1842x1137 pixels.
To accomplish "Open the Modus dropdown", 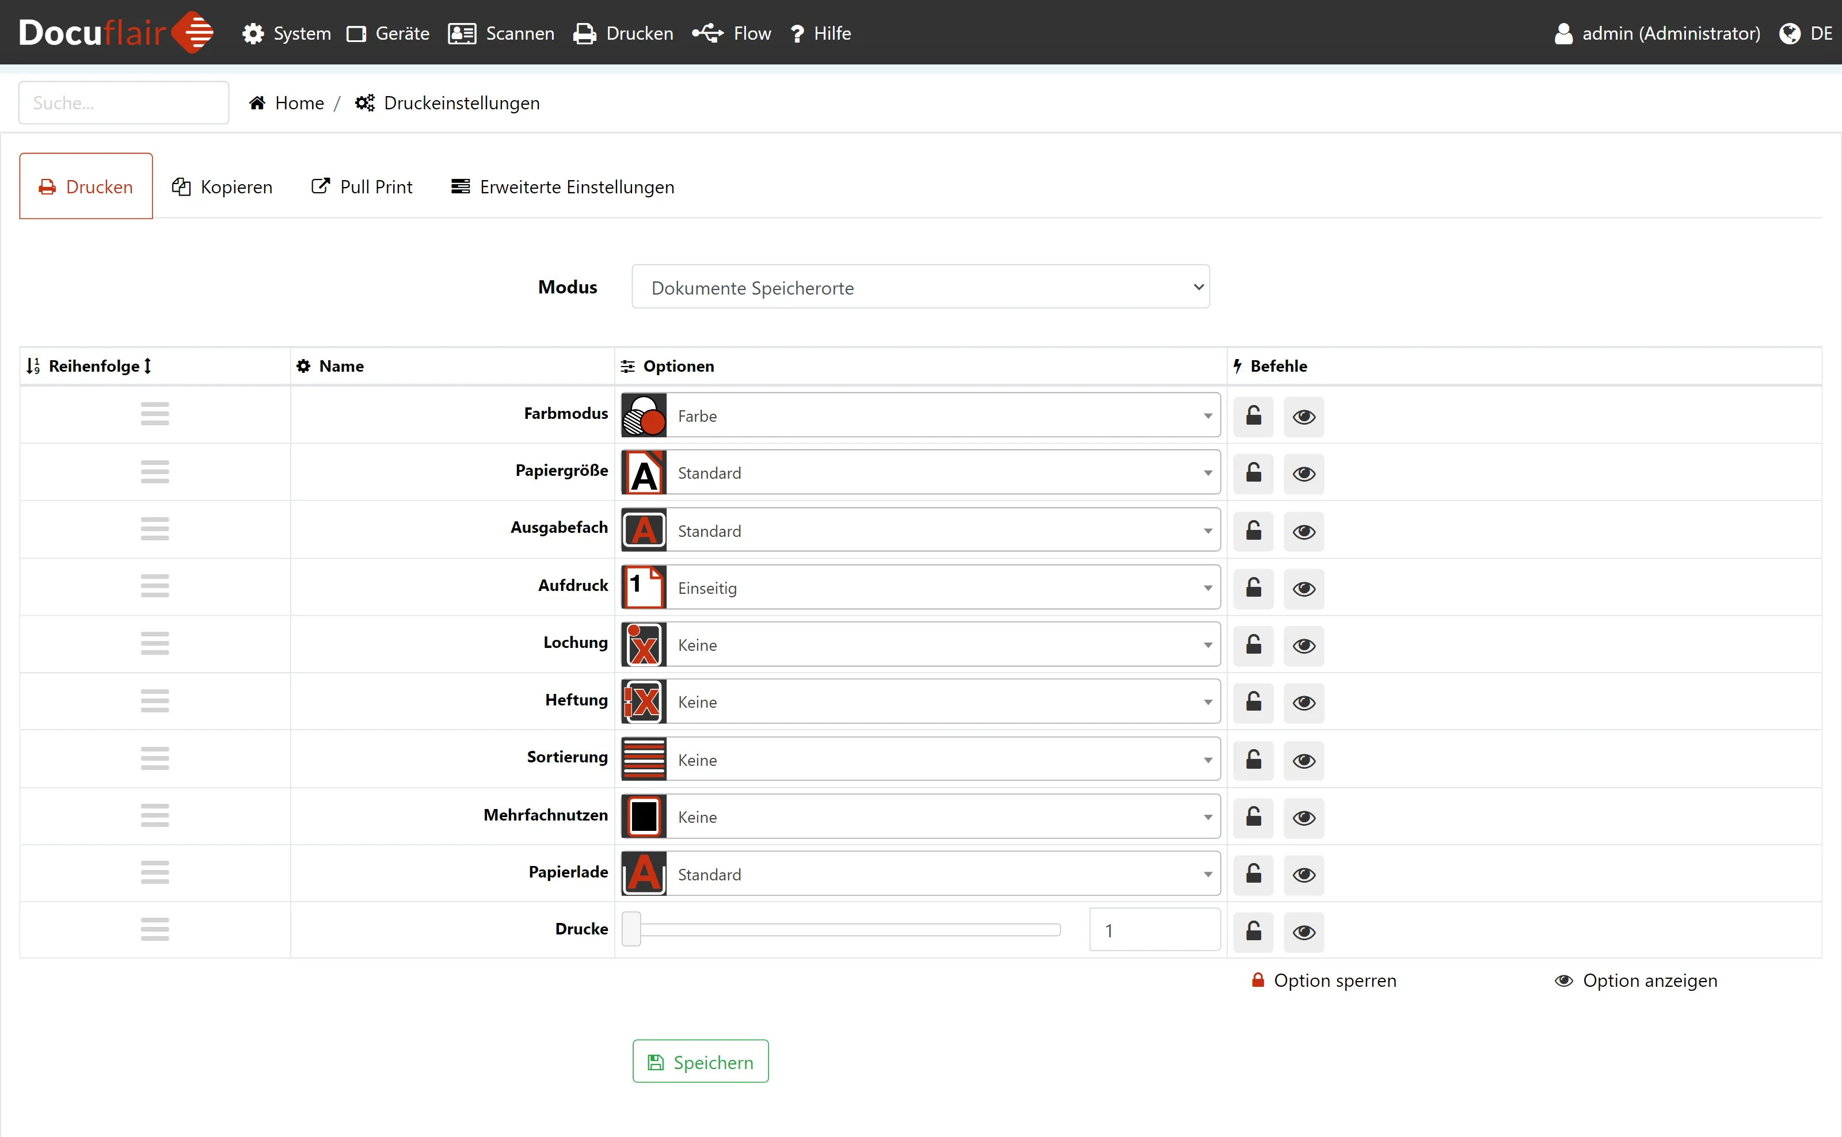I will tap(920, 287).
